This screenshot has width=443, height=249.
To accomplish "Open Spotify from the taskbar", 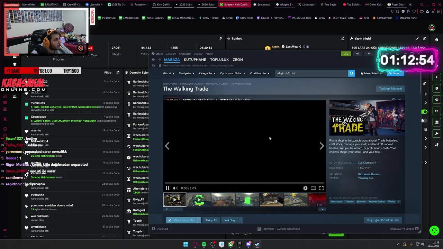I will [x=204, y=244].
